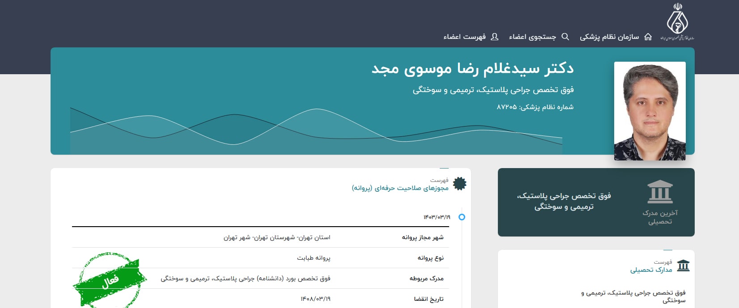Click the medical number ۸۷۲۰۵ text
The height and width of the screenshot is (308, 739).
(506, 107)
